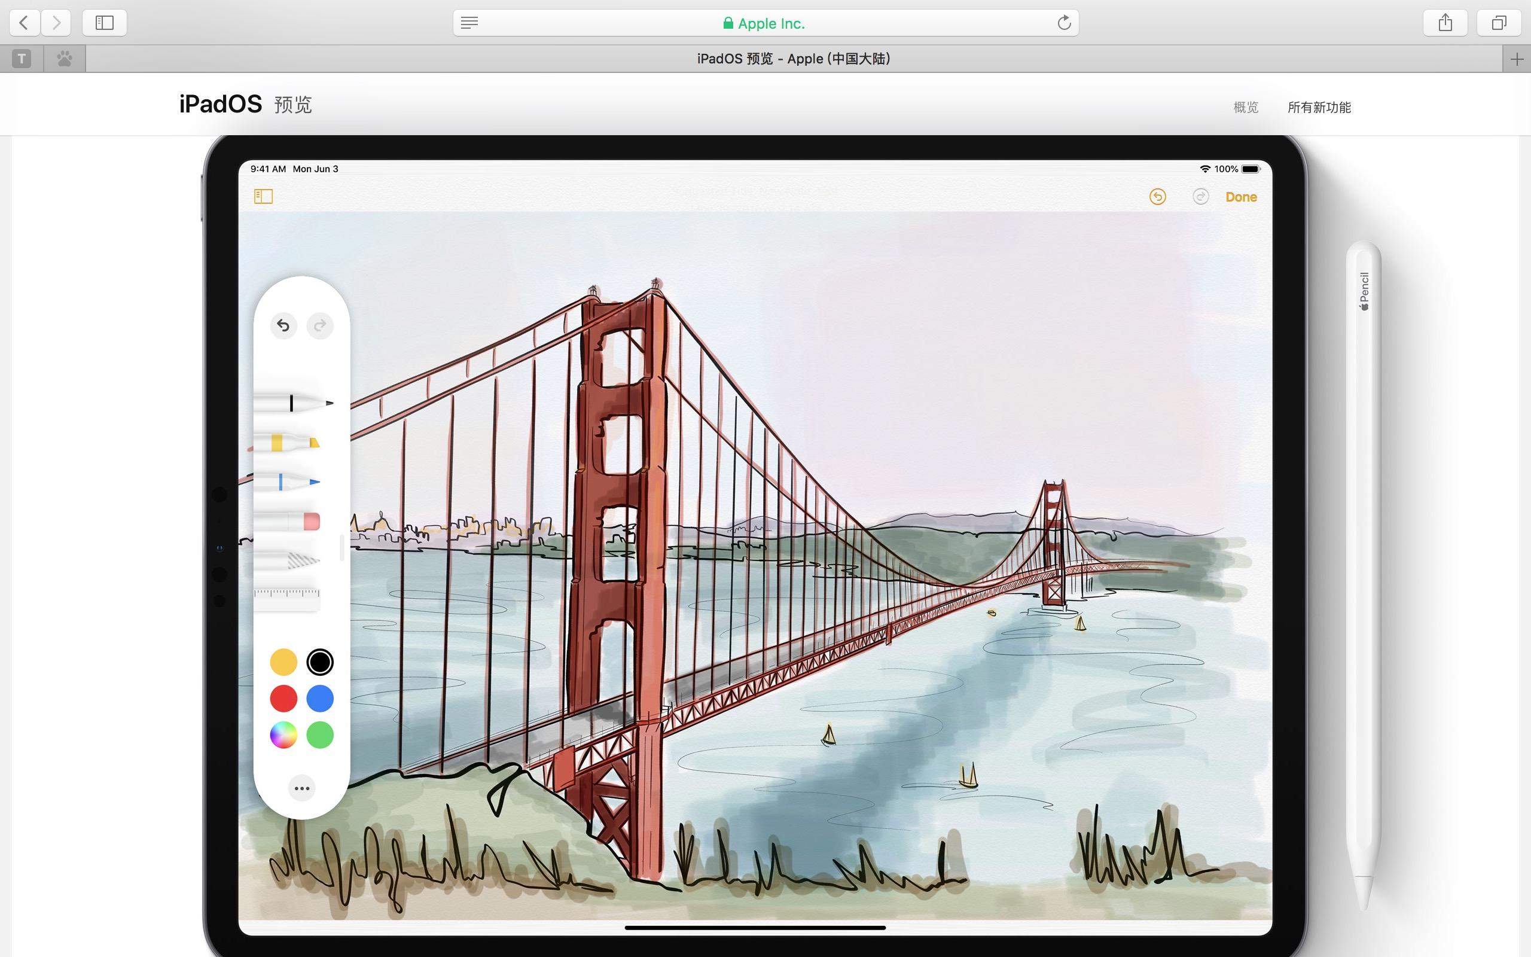Show all tabs overview button
Screen dimensions: 1531x957
tap(1499, 23)
